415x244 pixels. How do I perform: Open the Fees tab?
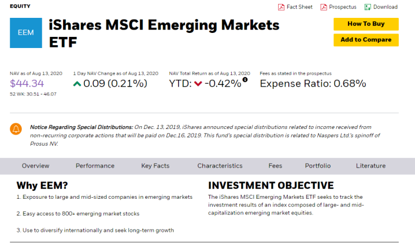pyautogui.click(x=275, y=166)
